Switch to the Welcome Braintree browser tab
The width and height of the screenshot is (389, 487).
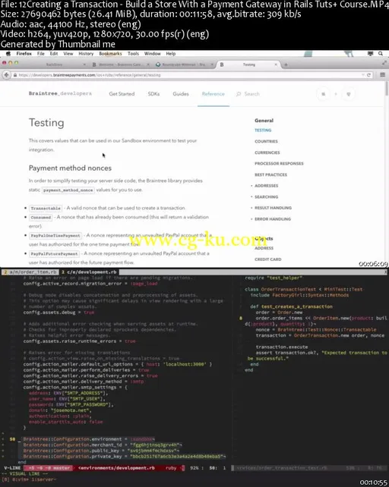tap(120, 64)
